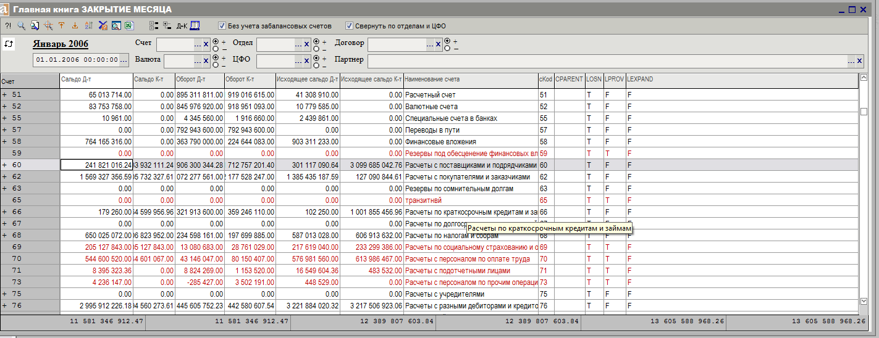
Task: Click the refresh arrows icon beside Январь 2006
Action: coord(9,44)
